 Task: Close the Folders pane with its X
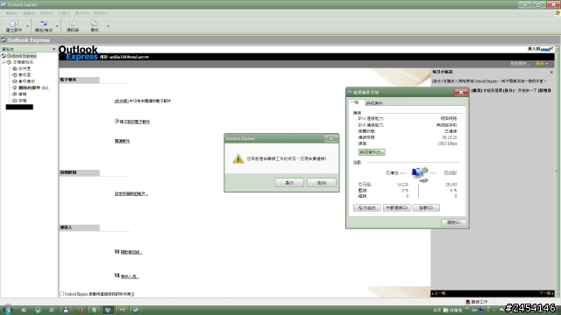54,49
